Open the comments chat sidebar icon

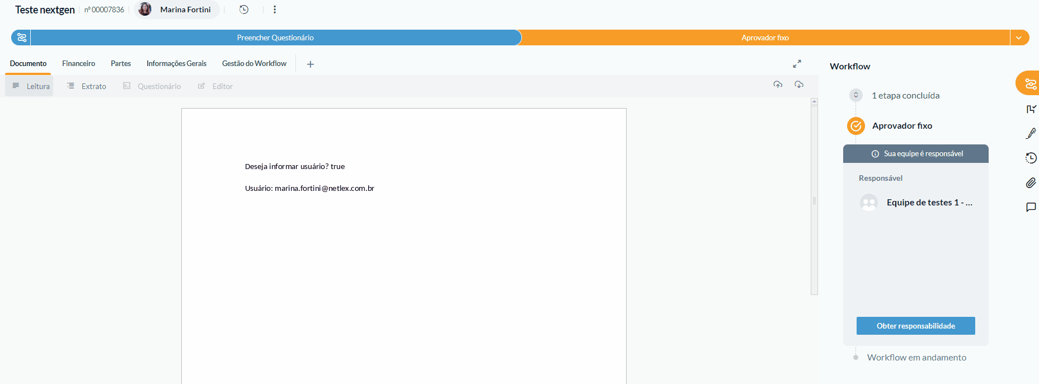click(x=1031, y=207)
